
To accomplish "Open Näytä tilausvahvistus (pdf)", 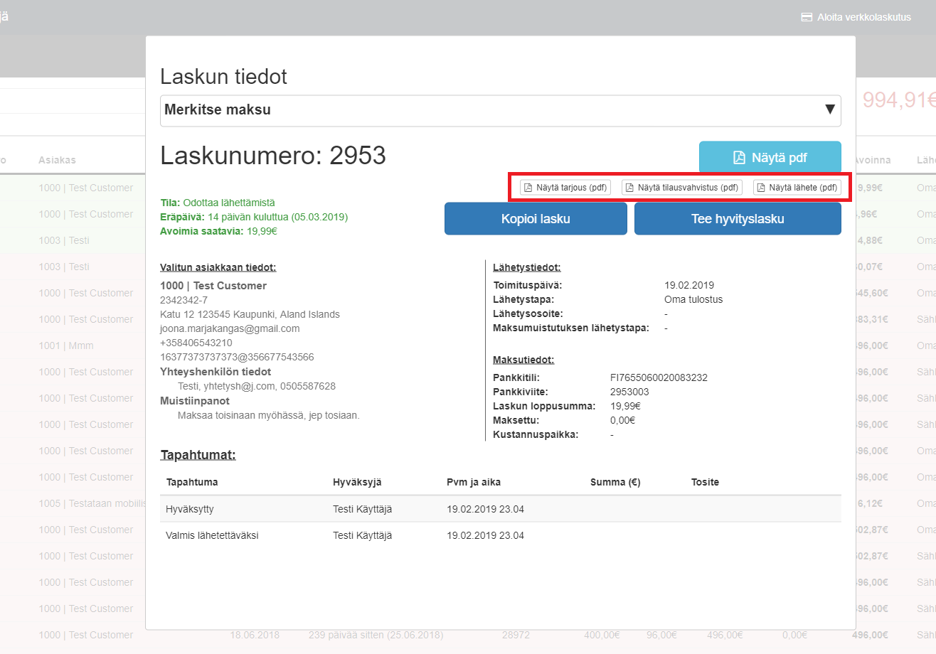I will tap(682, 188).
